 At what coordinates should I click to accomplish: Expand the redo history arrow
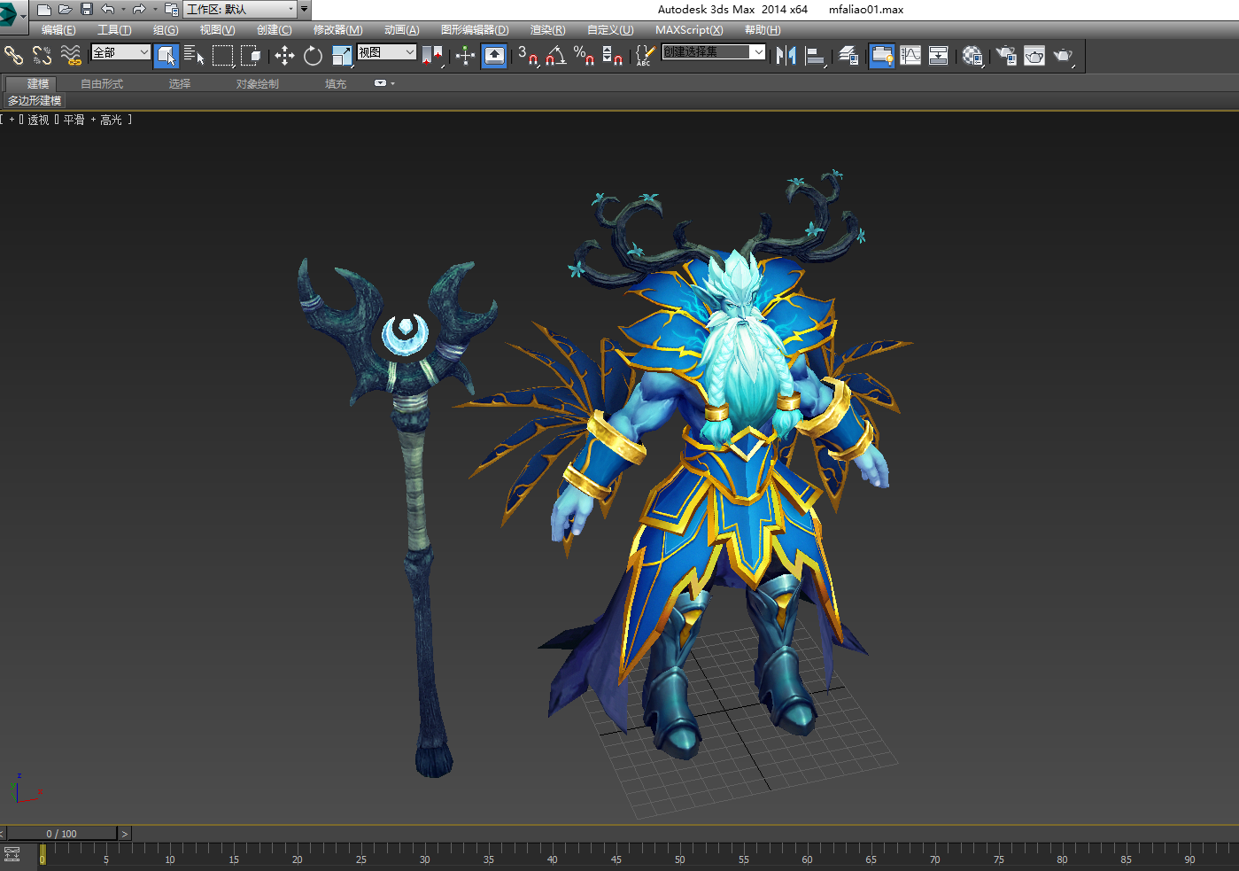point(154,10)
